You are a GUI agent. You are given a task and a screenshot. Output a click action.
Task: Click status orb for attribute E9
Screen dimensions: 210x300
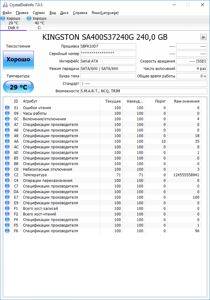(x=7, y=203)
